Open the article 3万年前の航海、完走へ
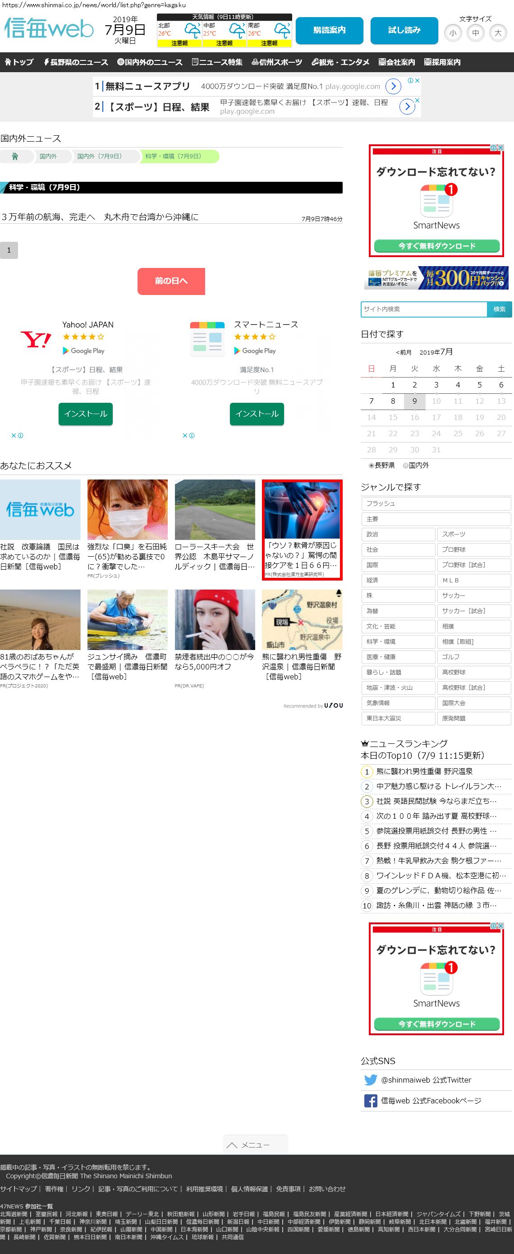This screenshot has height=1254, width=514. 100,217
